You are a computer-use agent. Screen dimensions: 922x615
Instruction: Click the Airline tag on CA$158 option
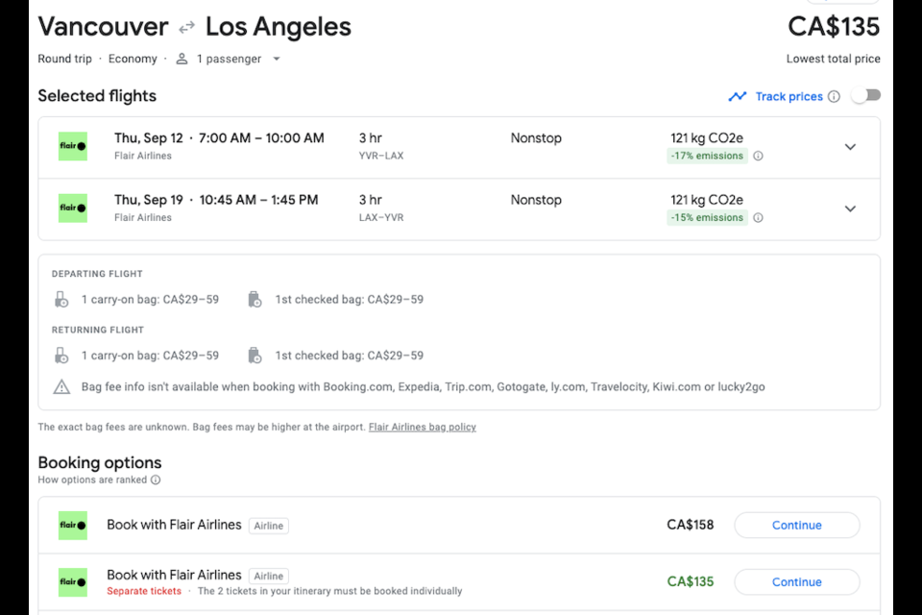(x=269, y=526)
